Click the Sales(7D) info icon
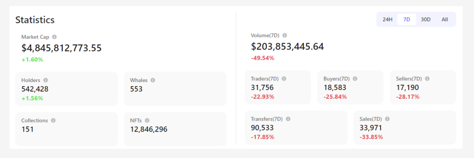 pyautogui.click(x=387, y=119)
